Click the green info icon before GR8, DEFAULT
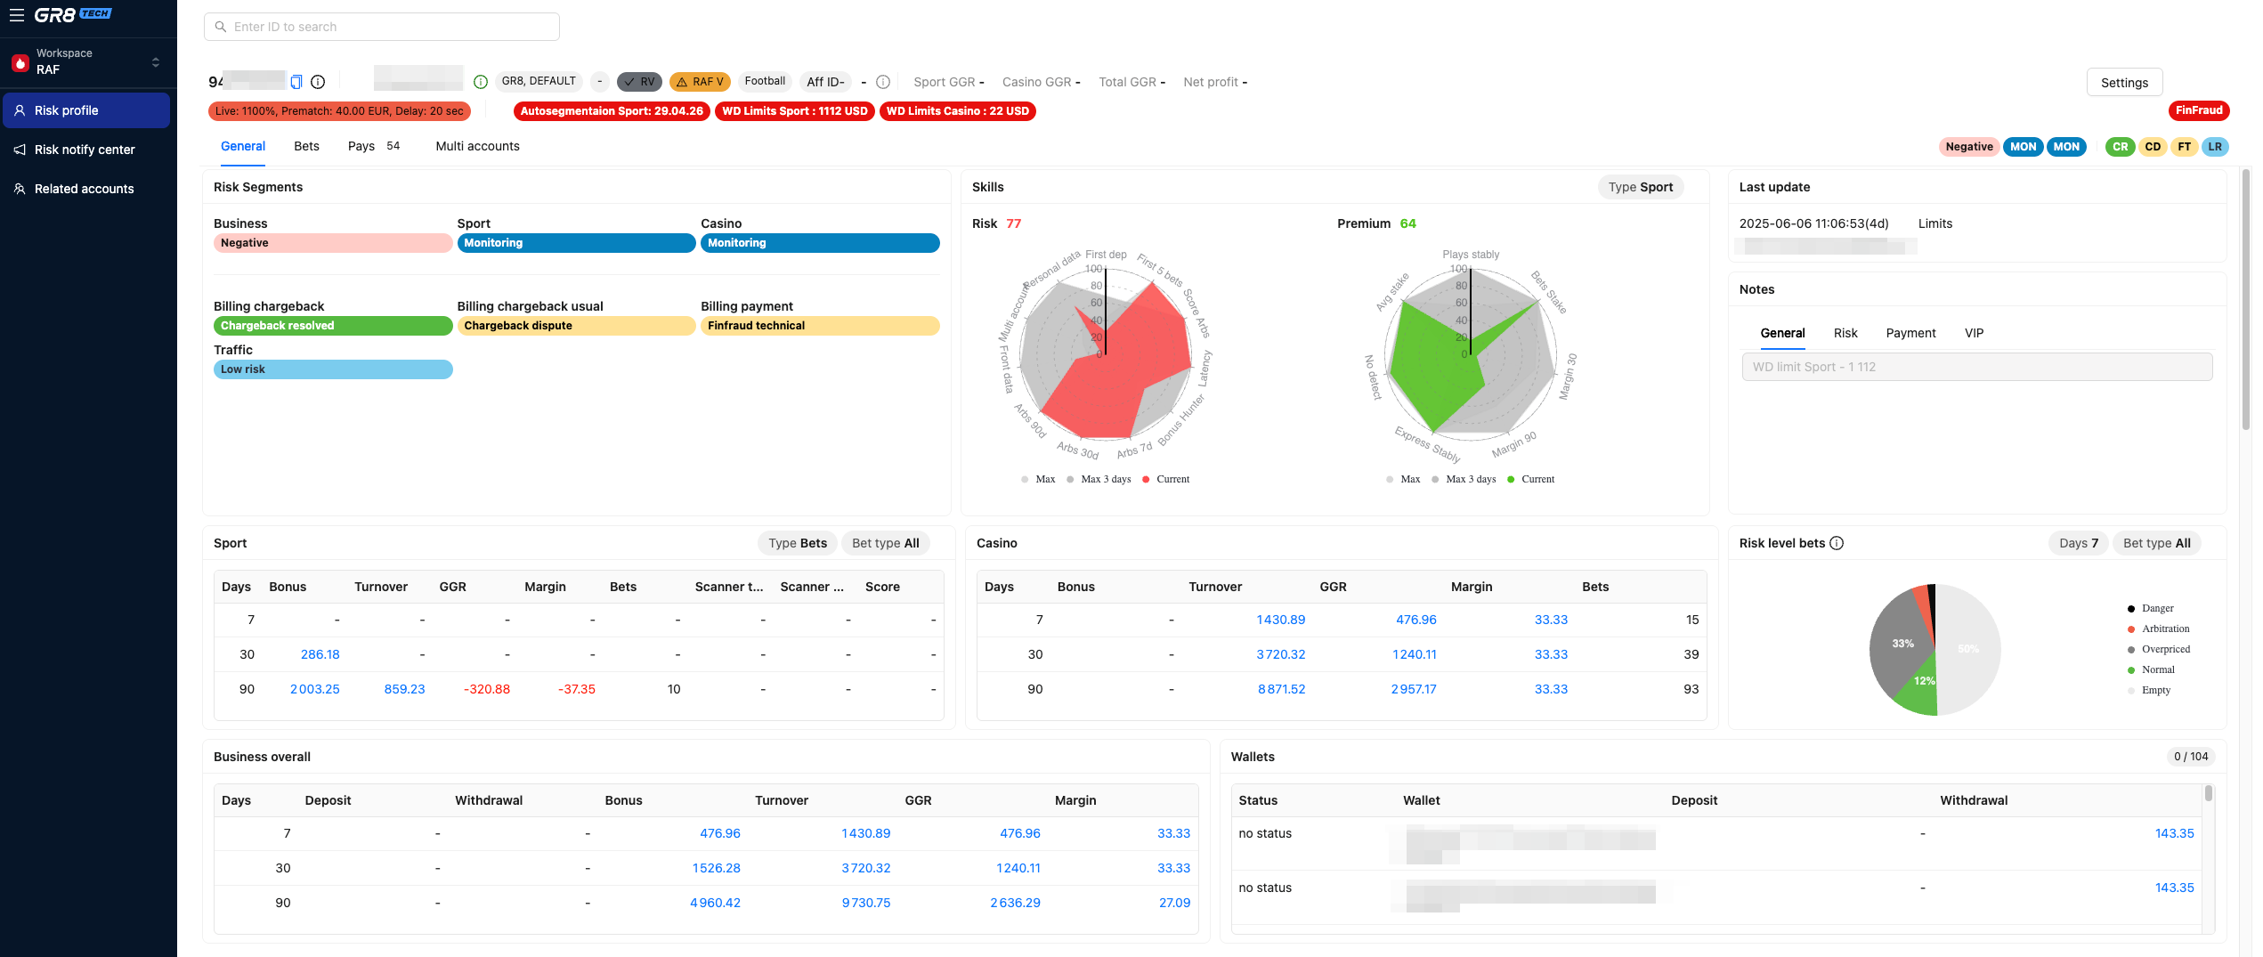 tap(481, 82)
